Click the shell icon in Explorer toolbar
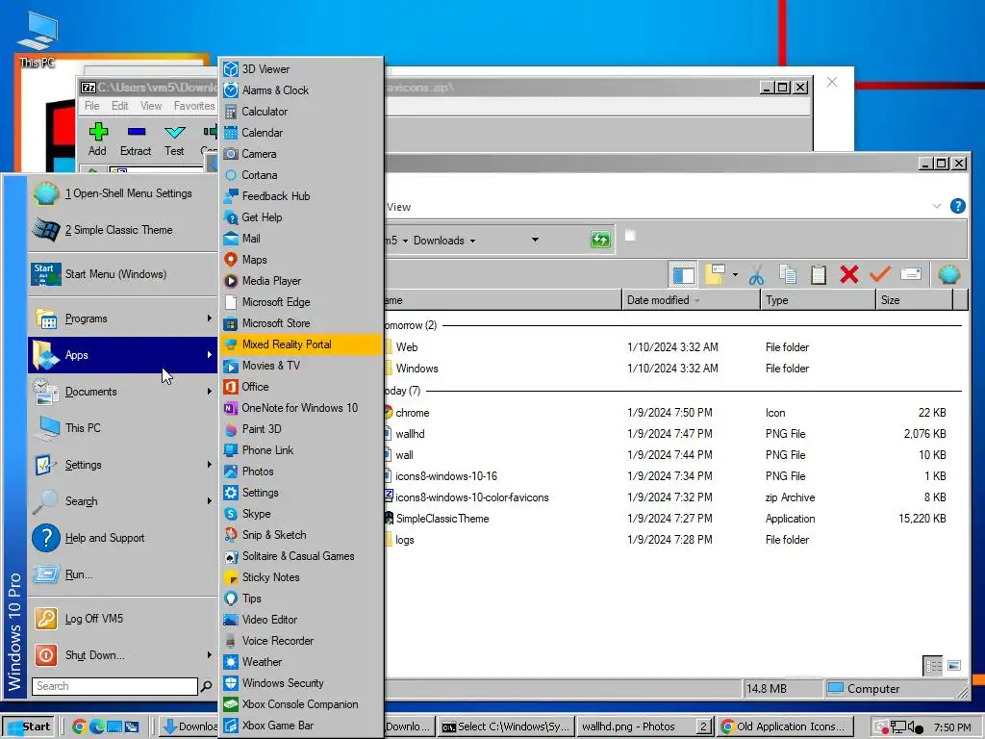The width and height of the screenshot is (985, 739). pyautogui.click(x=948, y=274)
